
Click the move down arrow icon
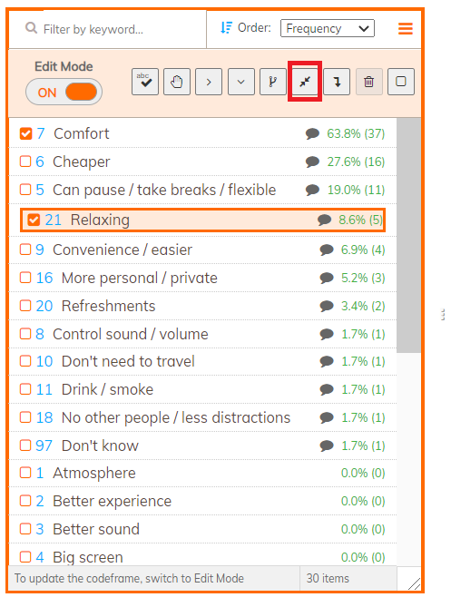point(337,82)
